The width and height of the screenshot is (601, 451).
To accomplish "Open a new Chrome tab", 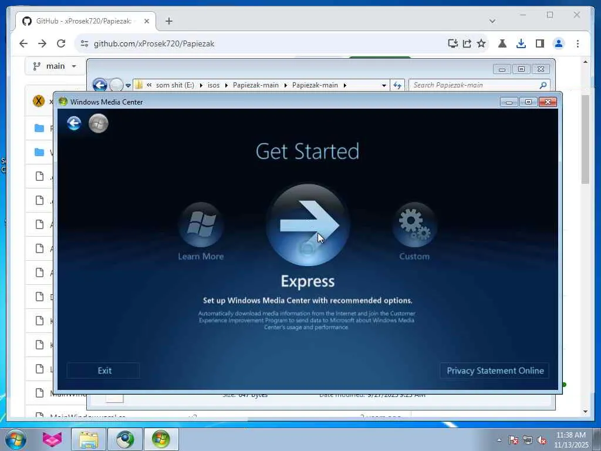I will 169,21.
